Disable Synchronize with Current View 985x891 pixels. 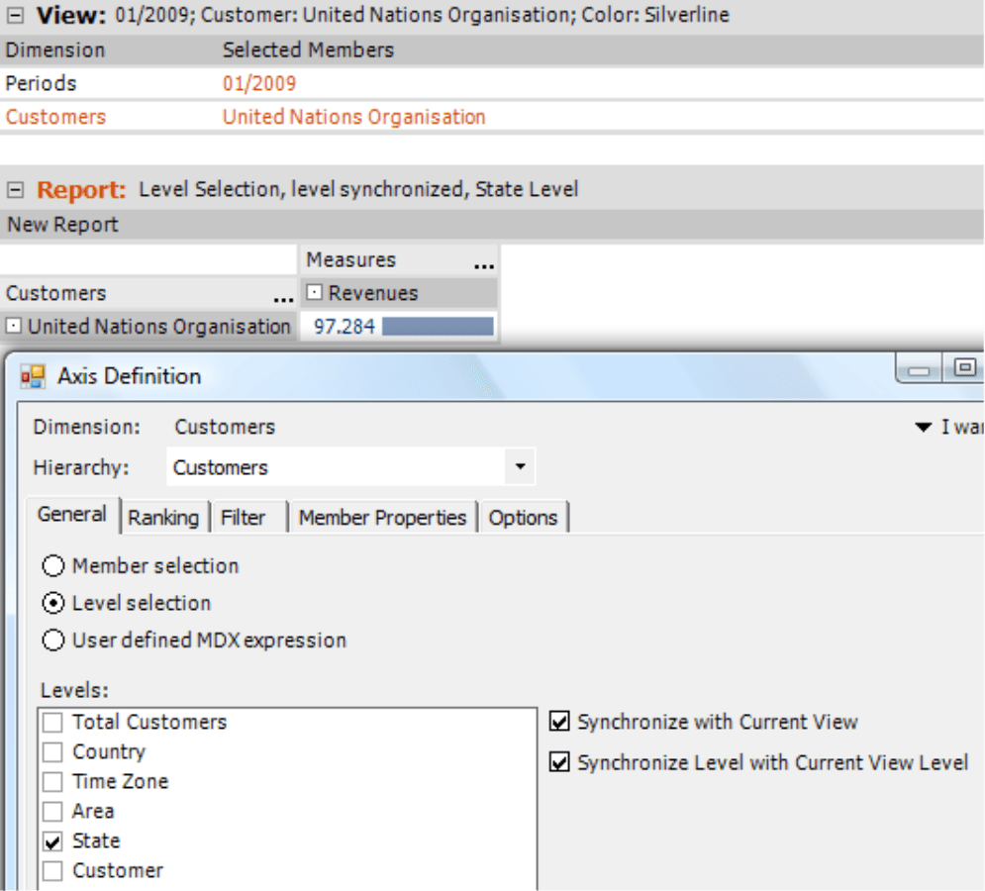point(559,722)
